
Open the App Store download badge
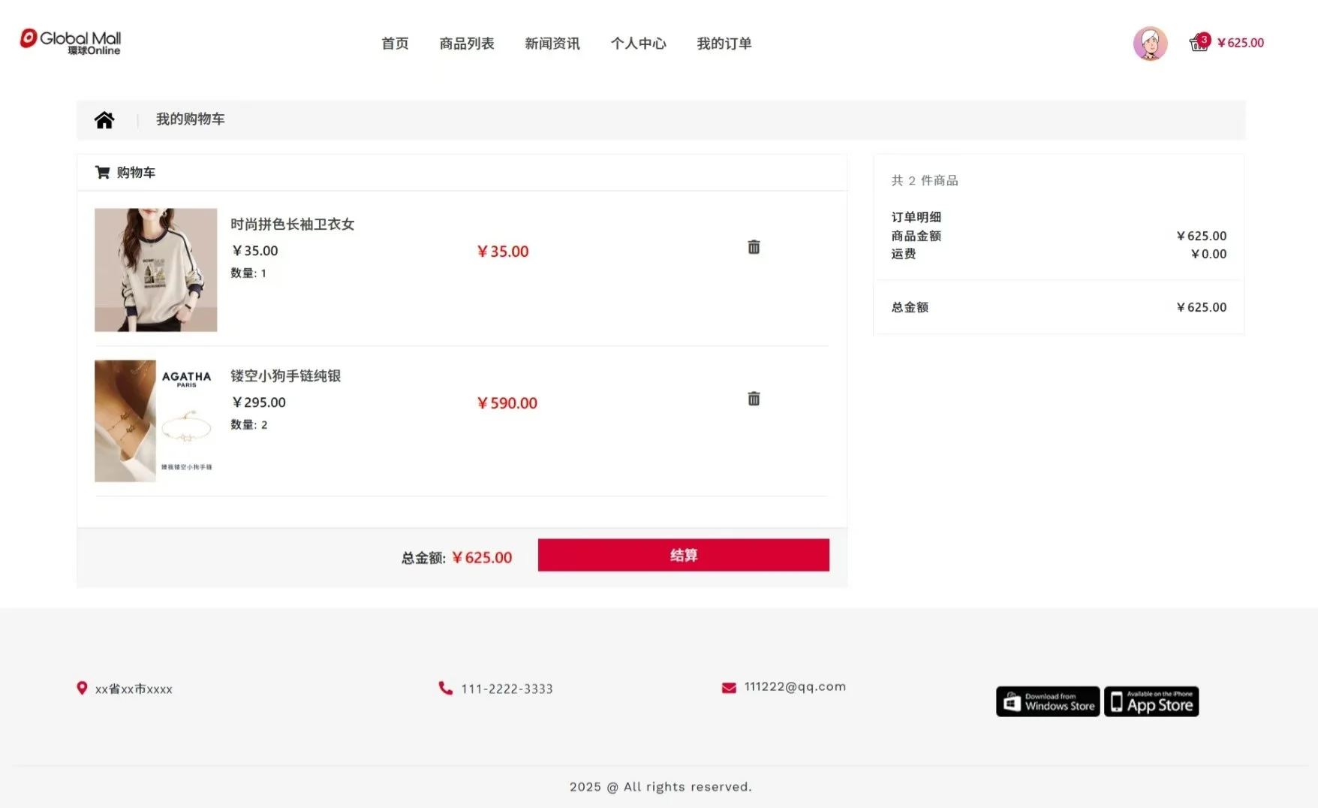(x=1151, y=701)
